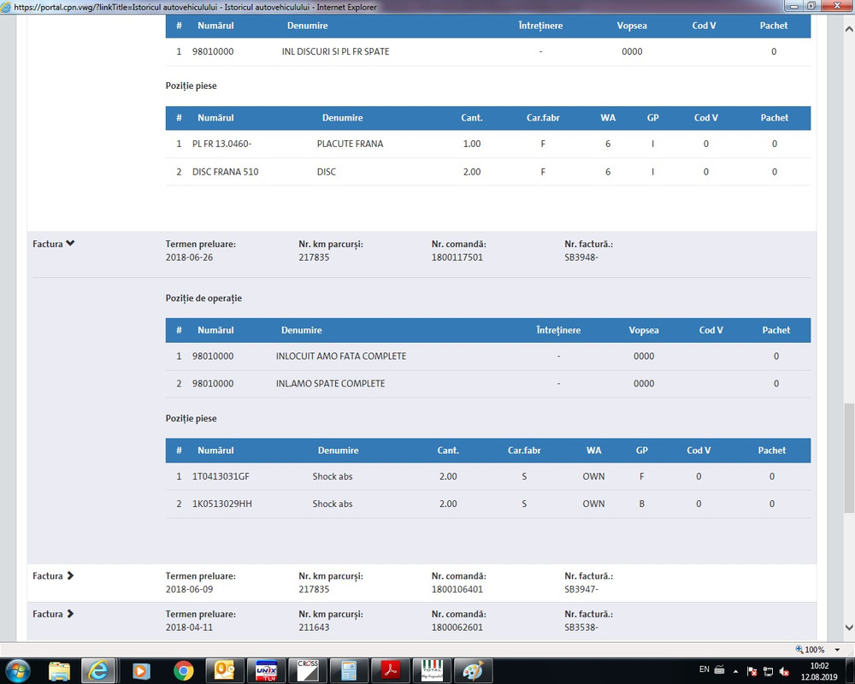Click invoice number SB3538-

[581, 628]
